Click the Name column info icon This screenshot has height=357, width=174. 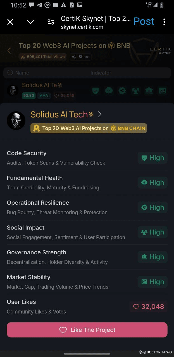(x=10, y=73)
